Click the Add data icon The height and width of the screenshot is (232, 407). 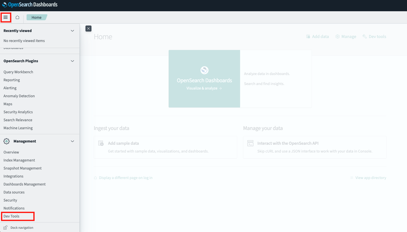pyautogui.click(x=308, y=36)
